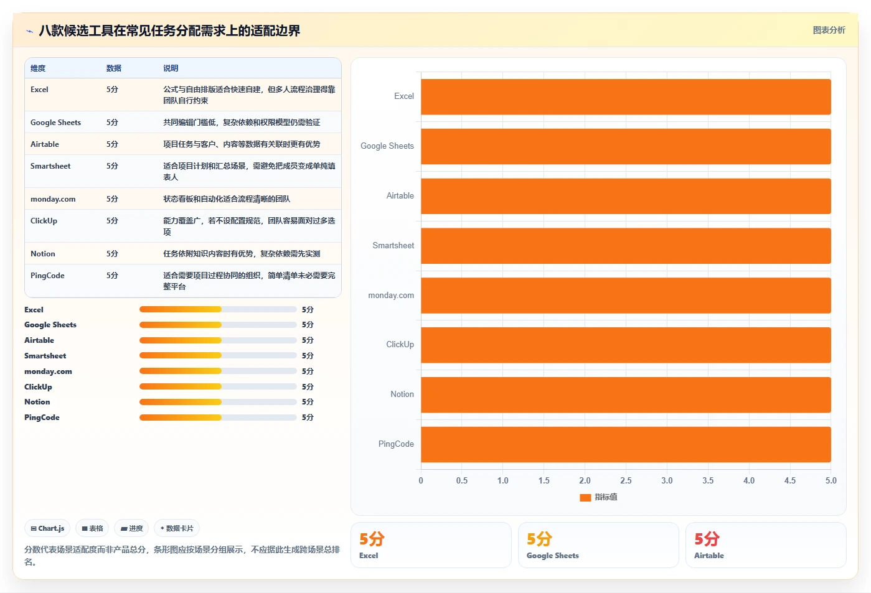Click the Excel cell in the table
The image size is (871, 593).
(39, 90)
